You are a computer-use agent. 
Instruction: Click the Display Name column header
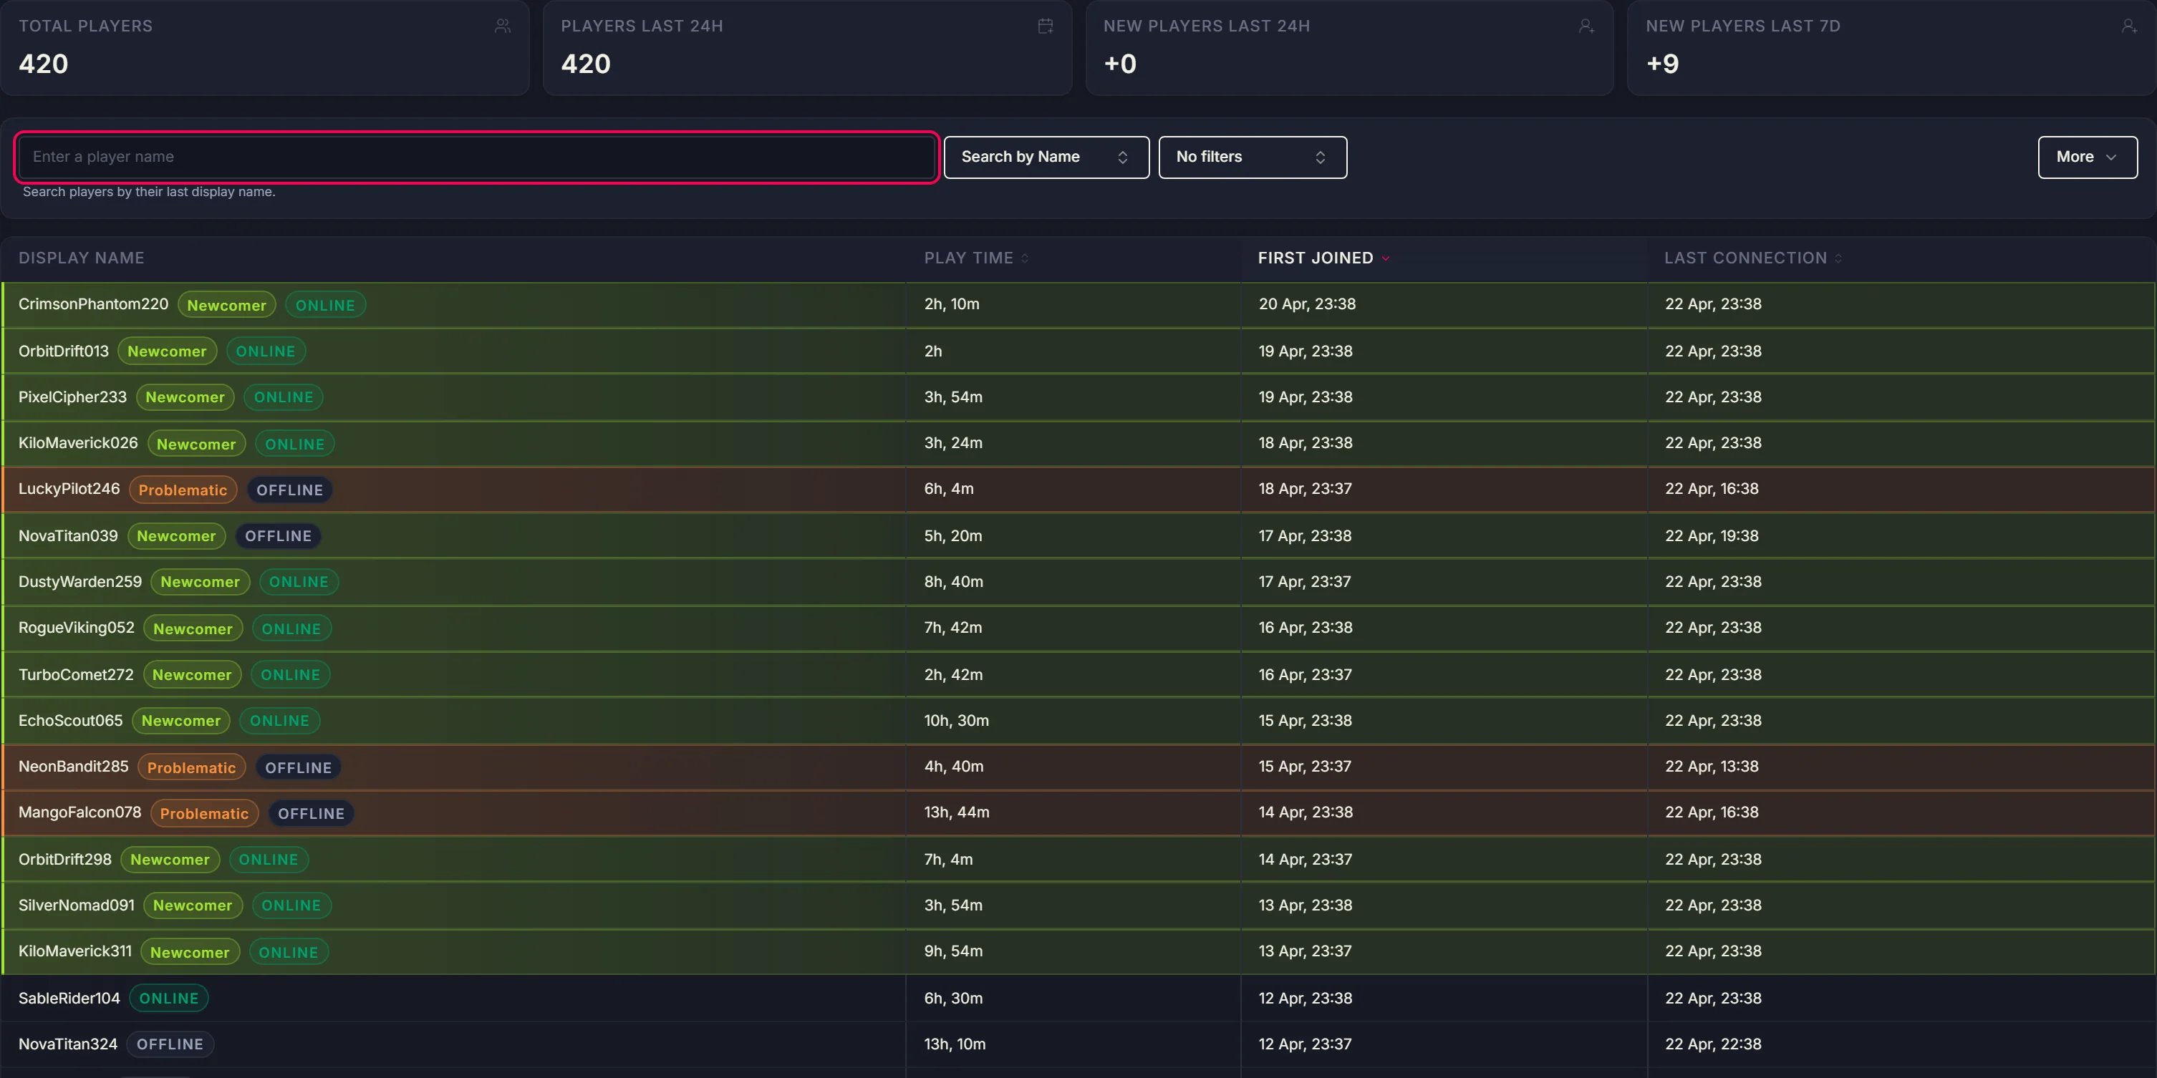pyautogui.click(x=81, y=258)
